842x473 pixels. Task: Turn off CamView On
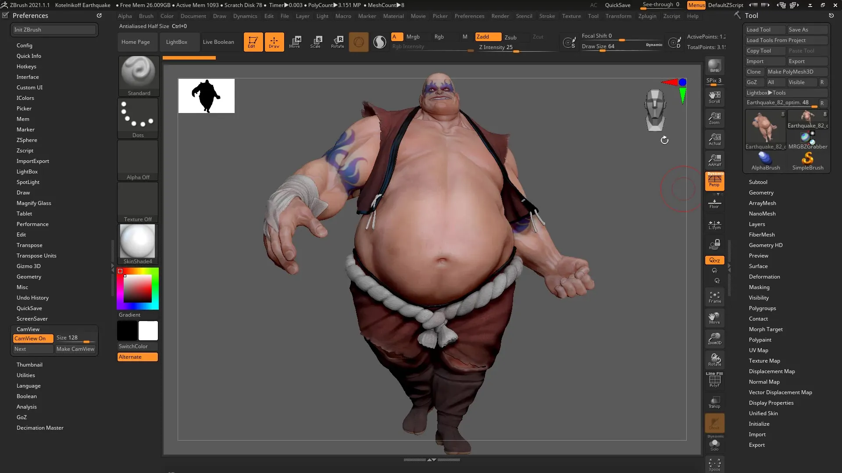coord(33,339)
